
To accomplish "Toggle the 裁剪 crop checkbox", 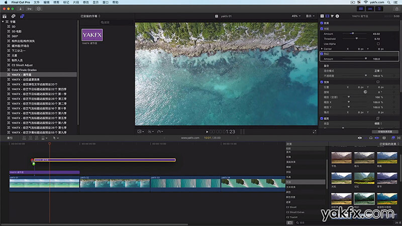I will click(322, 119).
